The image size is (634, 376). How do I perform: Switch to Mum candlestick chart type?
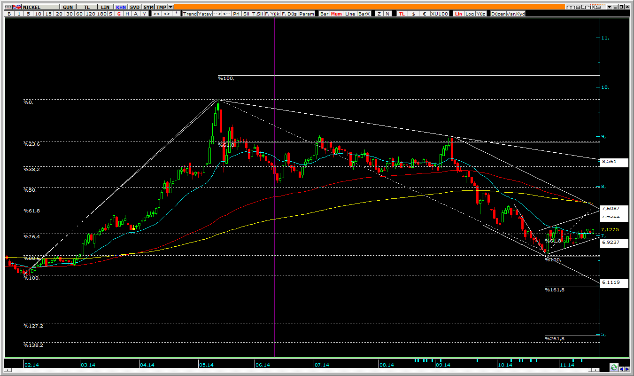click(x=336, y=14)
